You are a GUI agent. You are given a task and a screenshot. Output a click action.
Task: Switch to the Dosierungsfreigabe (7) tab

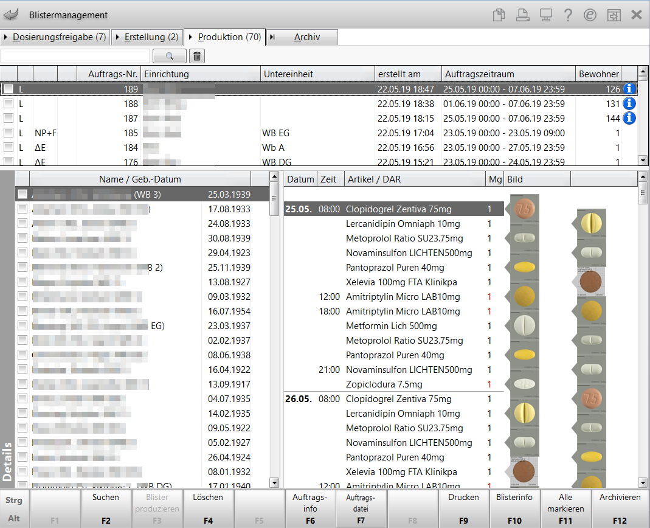coord(55,37)
